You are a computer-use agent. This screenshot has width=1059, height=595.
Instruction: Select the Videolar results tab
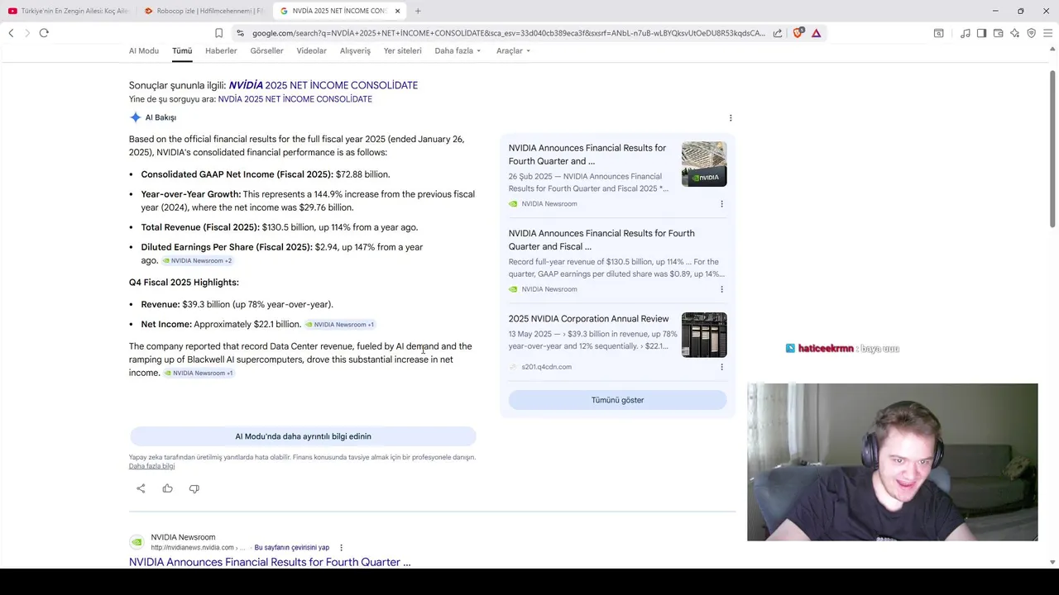coord(312,50)
